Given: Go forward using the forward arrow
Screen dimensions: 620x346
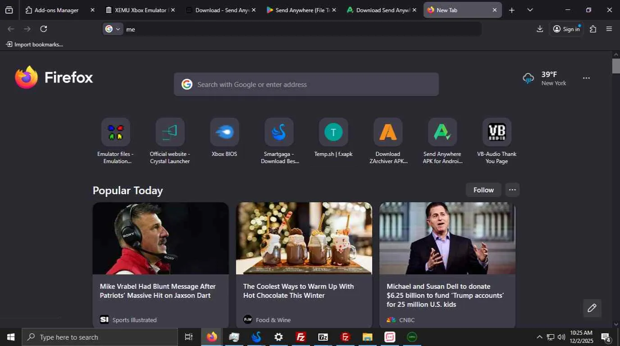Looking at the screenshot, I should pos(27,29).
